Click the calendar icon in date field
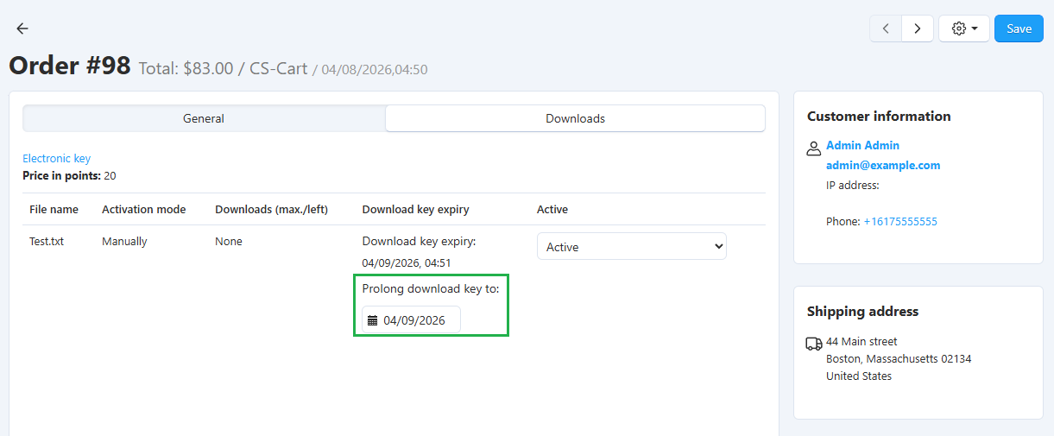The image size is (1054, 436). coord(372,320)
